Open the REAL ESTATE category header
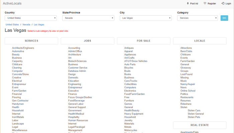The height and width of the screenshot is (133, 234). (200, 125)
